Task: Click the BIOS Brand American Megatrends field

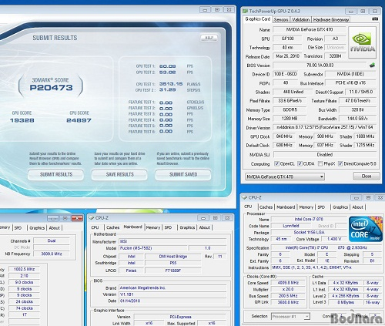Action: (x=172, y=288)
